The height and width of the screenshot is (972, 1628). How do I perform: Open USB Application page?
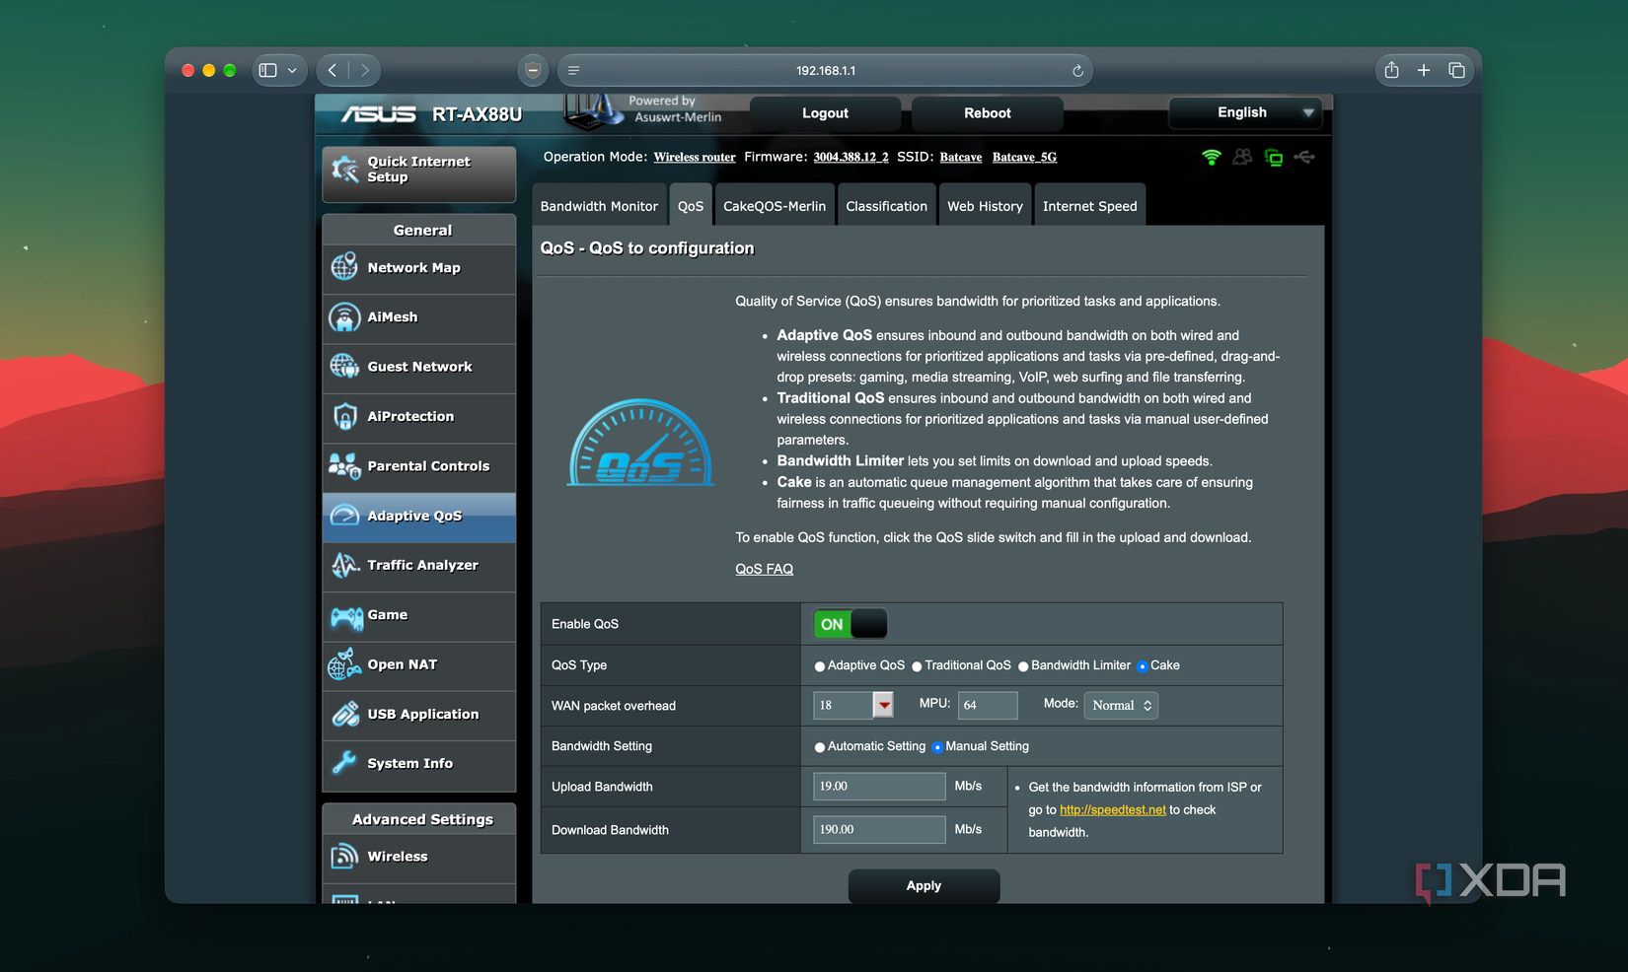pyautogui.click(x=418, y=715)
